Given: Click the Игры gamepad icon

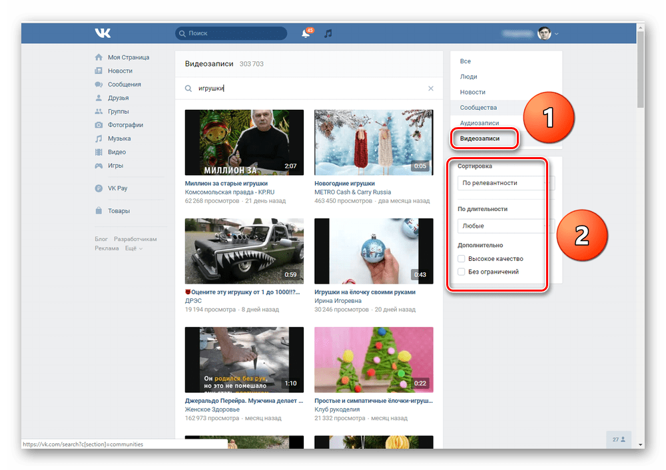Looking at the screenshot, I should click(99, 166).
